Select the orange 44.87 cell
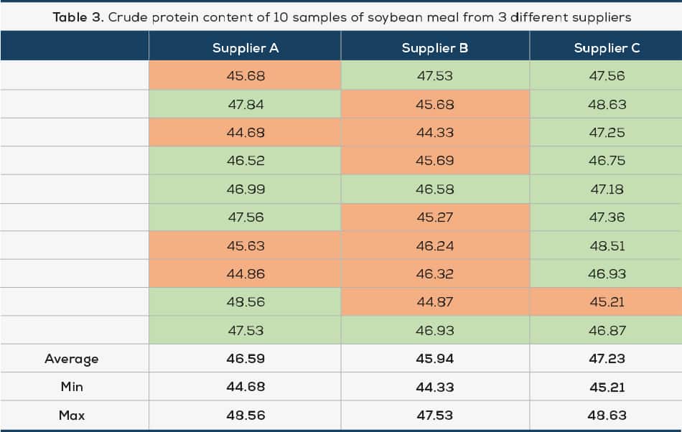 435,302
